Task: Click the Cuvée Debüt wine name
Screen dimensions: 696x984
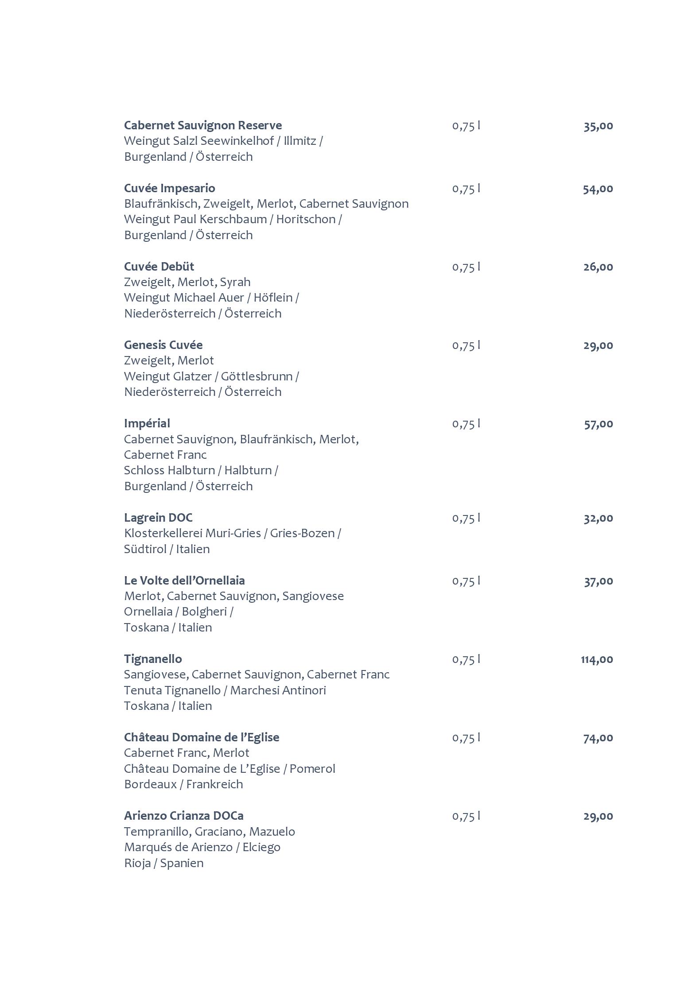Action: click(159, 267)
